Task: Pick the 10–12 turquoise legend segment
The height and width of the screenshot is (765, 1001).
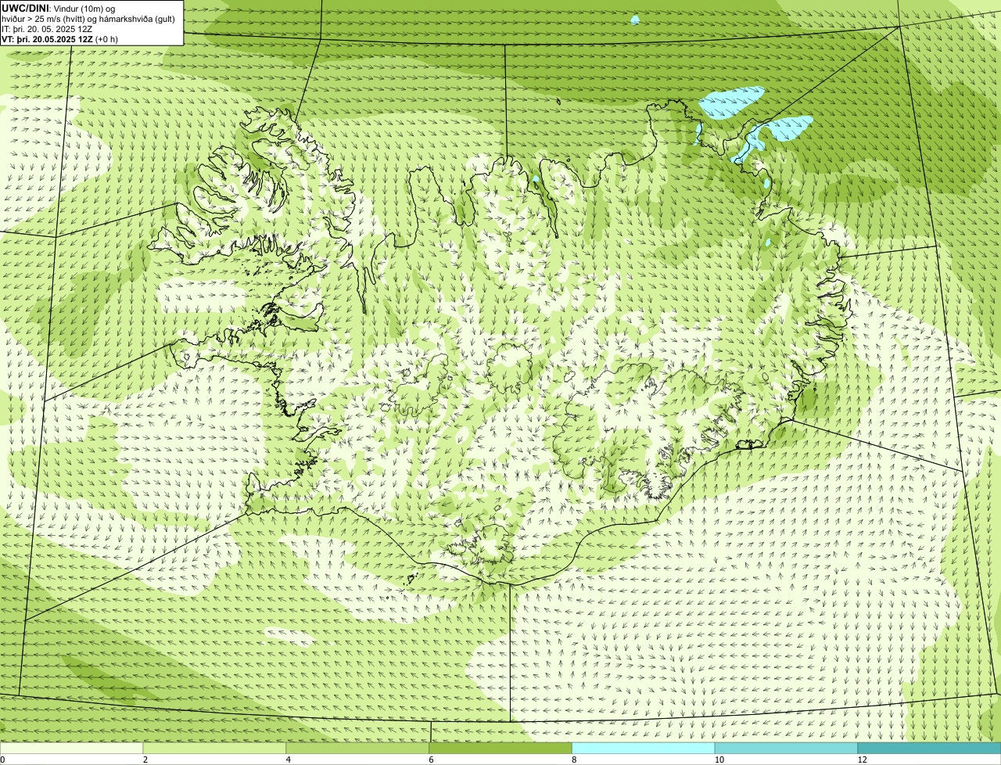Action: pos(787,749)
